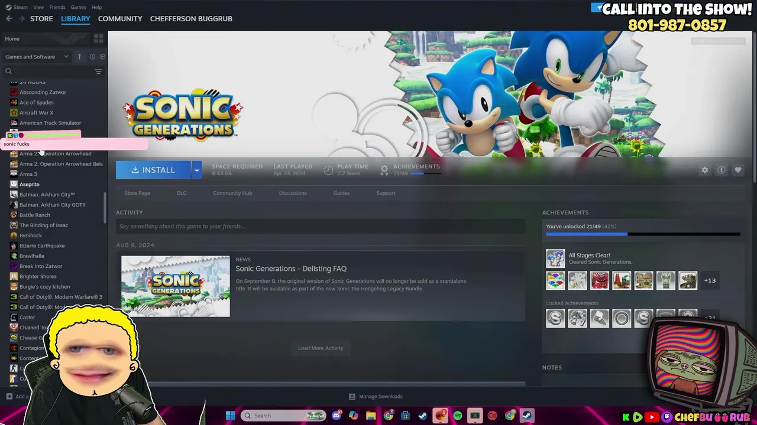Screen dimensions: 757x425
Task: Open the gem achievement icon
Action: 555,280
